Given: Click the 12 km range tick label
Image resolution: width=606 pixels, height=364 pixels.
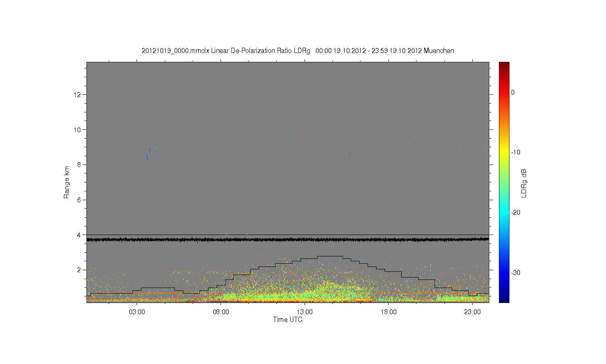Looking at the screenshot, I should (78, 95).
